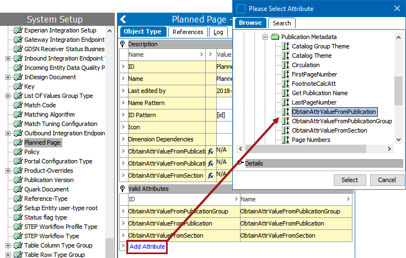Click System Setup tree scroll up arrow
The image size is (406, 258).
109,31
